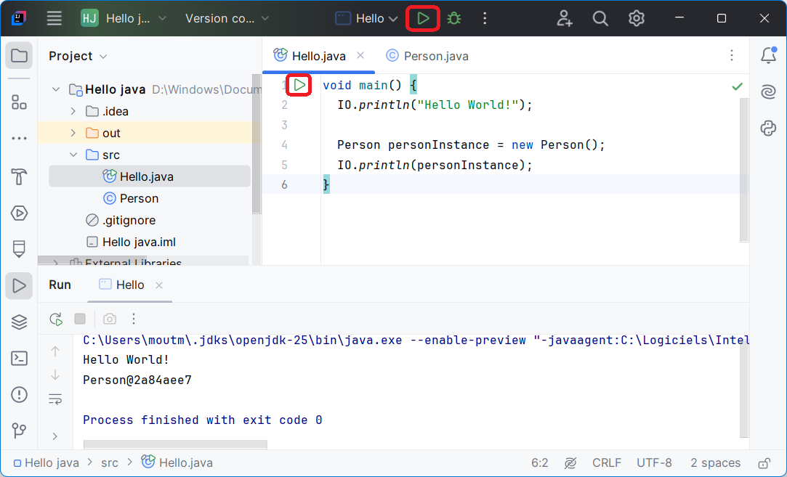Open the Build hammer tool window

pos(19,176)
